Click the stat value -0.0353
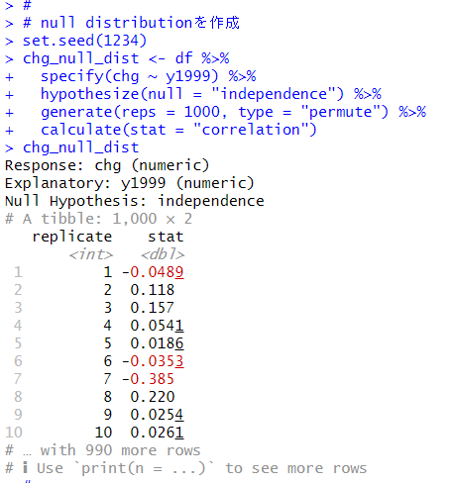 click(153, 361)
